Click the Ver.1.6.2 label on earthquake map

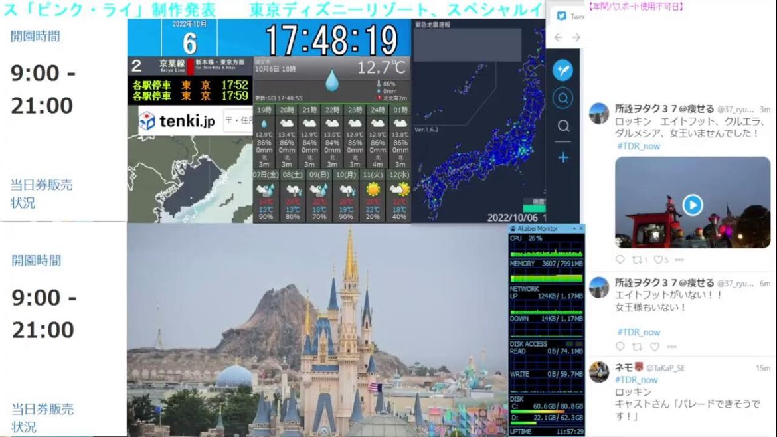pos(426,130)
